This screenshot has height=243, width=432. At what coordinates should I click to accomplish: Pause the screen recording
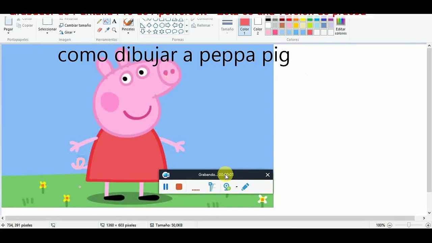pos(166,187)
